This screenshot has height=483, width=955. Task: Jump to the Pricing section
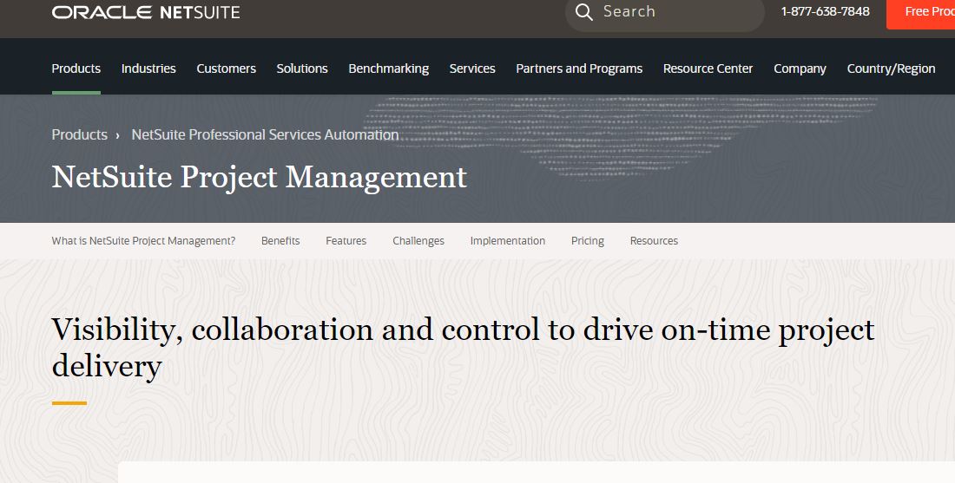click(587, 241)
